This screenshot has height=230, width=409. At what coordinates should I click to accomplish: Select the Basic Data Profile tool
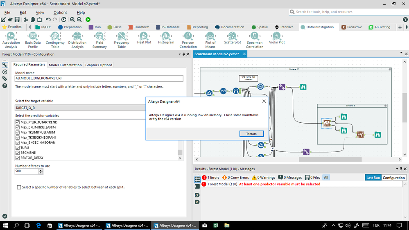point(33,40)
